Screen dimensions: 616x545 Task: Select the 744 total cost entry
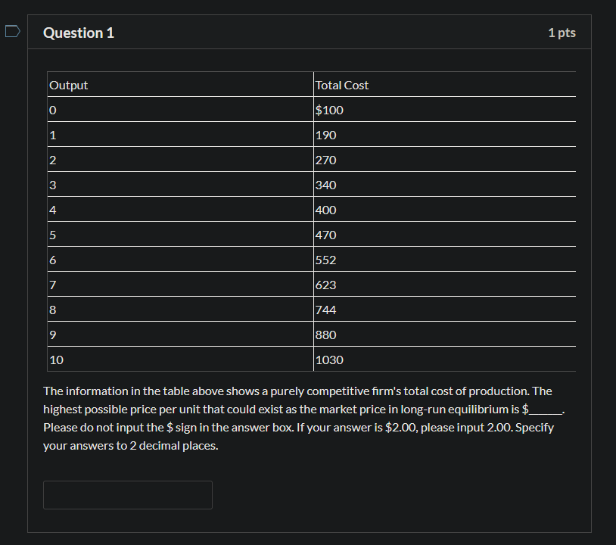tap(325, 310)
